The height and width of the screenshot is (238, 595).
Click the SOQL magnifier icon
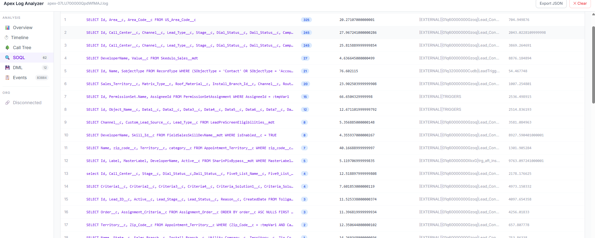click(7, 58)
